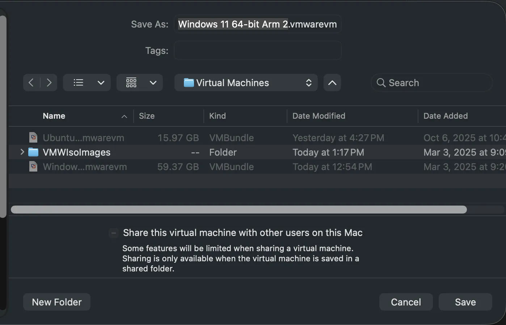
Task: Go back with the left chevron
Action: 31,83
